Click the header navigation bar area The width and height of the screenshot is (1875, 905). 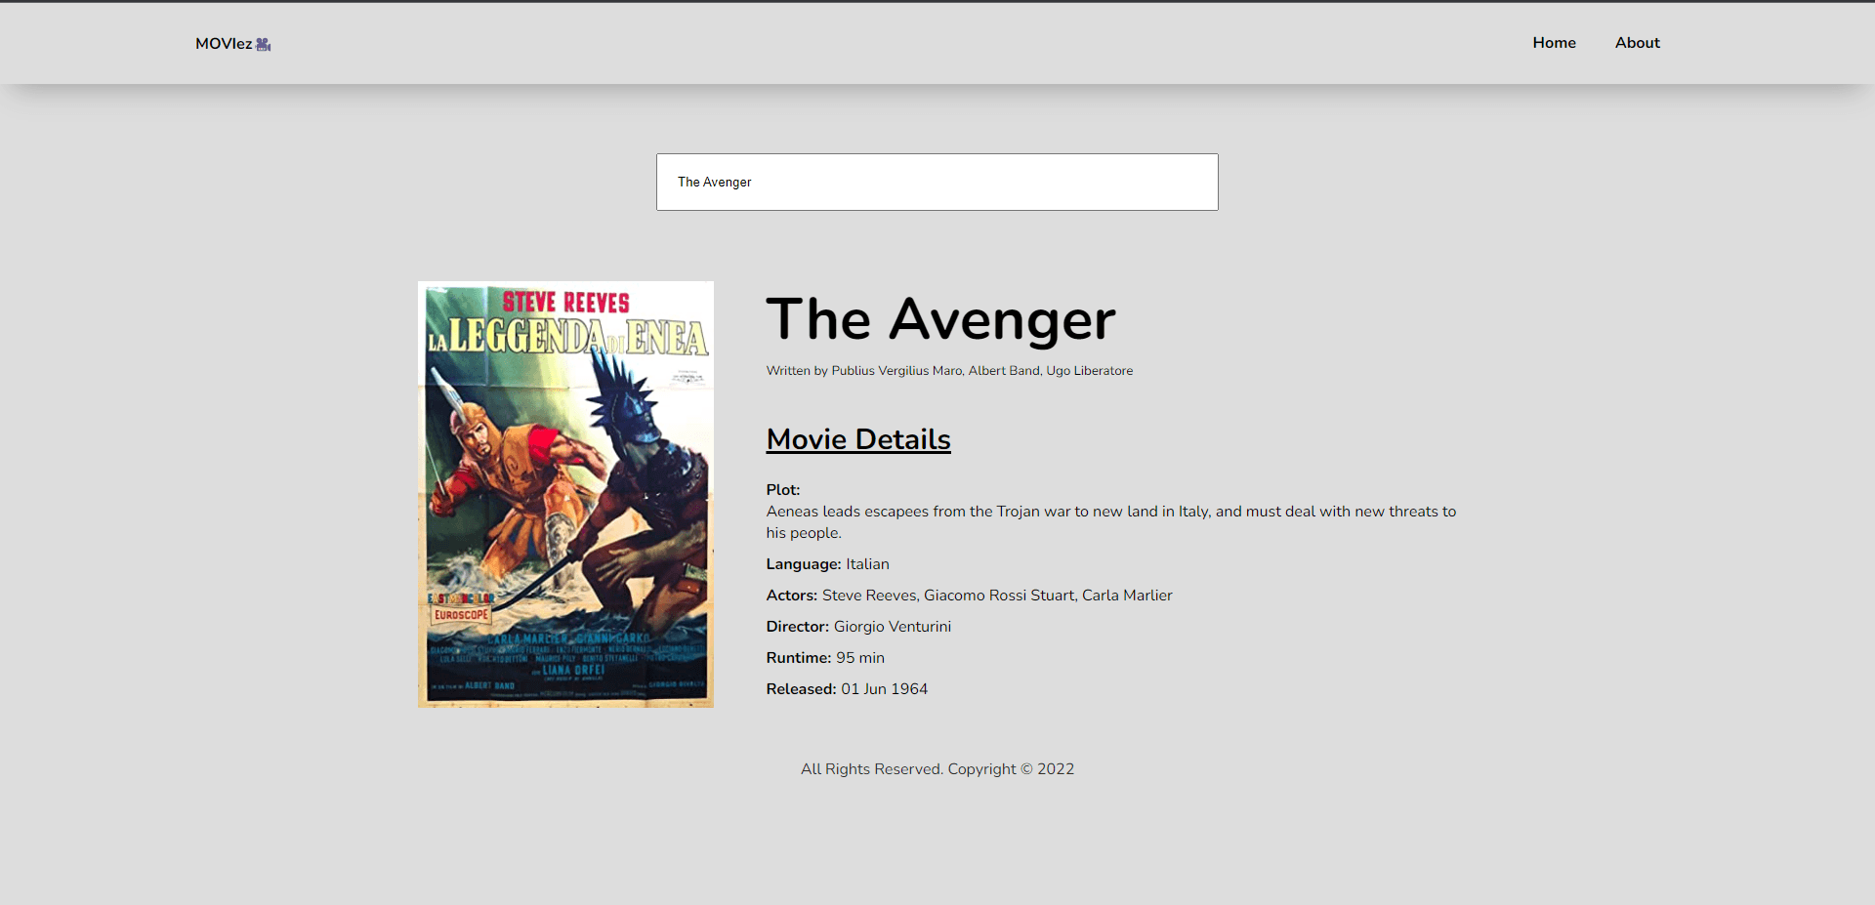click(x=937, y=43)
